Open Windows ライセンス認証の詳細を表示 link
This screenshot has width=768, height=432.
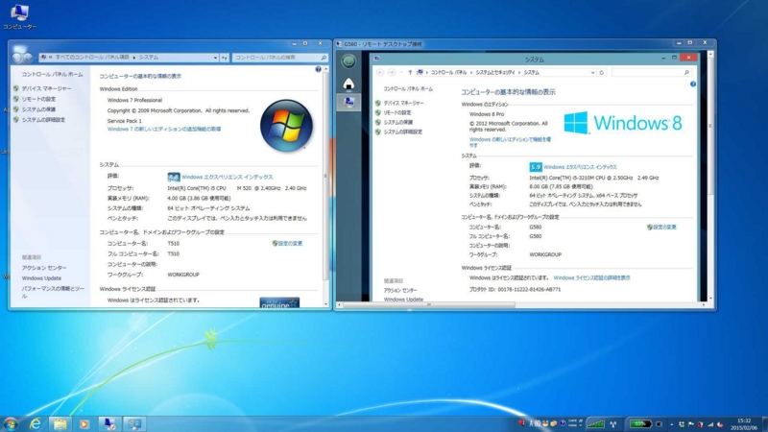pyautogui.click(x=591, y=277)
